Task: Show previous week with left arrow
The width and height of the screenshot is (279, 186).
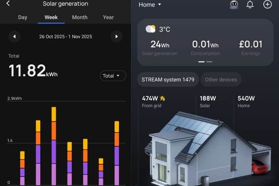Action: (14, 37)
